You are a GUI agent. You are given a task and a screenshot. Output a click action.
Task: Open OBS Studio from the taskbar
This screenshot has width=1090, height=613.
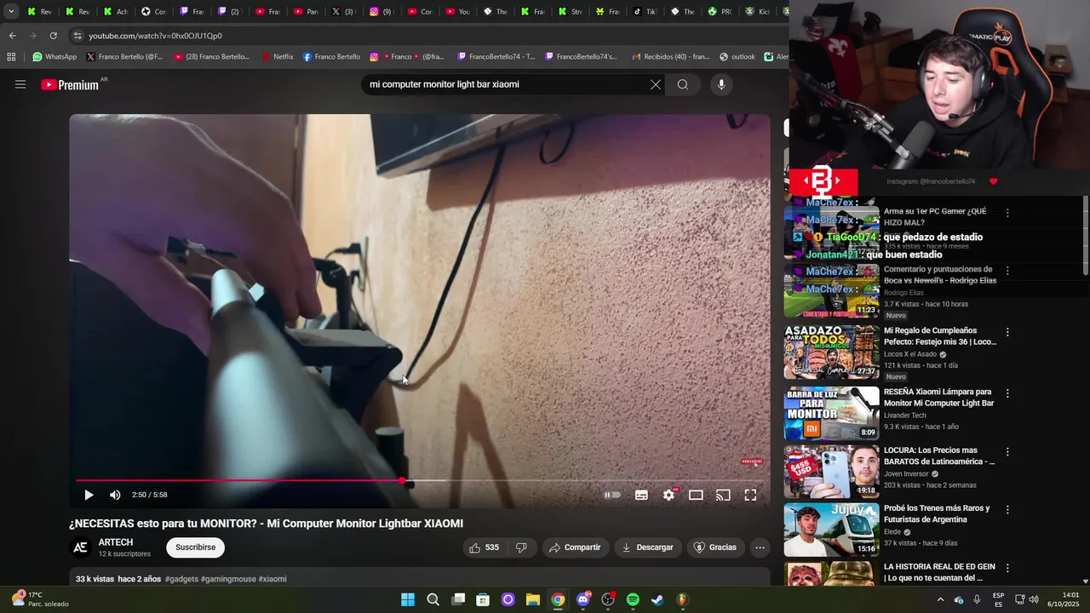608,599
